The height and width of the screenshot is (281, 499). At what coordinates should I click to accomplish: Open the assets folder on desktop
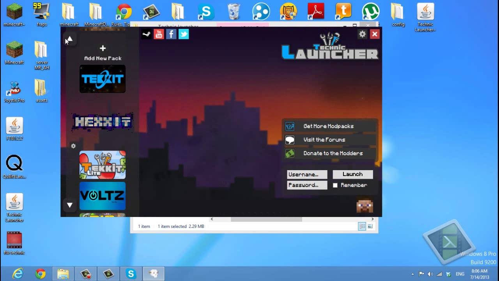point(42,91)
